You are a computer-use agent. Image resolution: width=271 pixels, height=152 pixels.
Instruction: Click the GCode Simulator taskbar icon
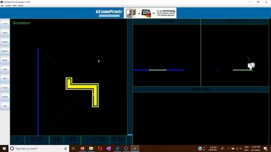(x=135, y=148)
